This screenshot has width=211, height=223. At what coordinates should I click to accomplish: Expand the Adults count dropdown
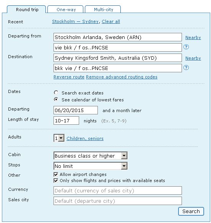tap(59, 138)
